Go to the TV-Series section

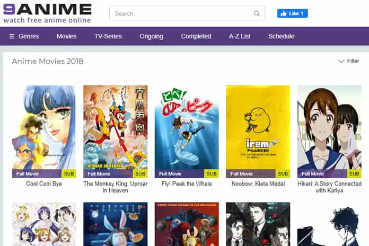pos(108,36)
